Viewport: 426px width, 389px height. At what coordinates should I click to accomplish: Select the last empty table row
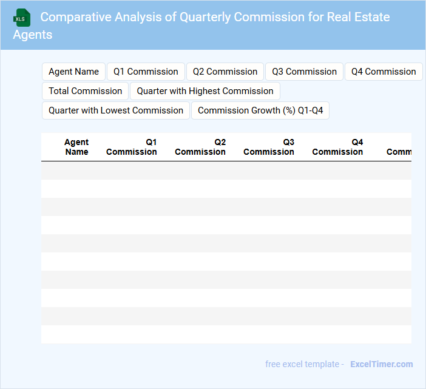point(226,334)
